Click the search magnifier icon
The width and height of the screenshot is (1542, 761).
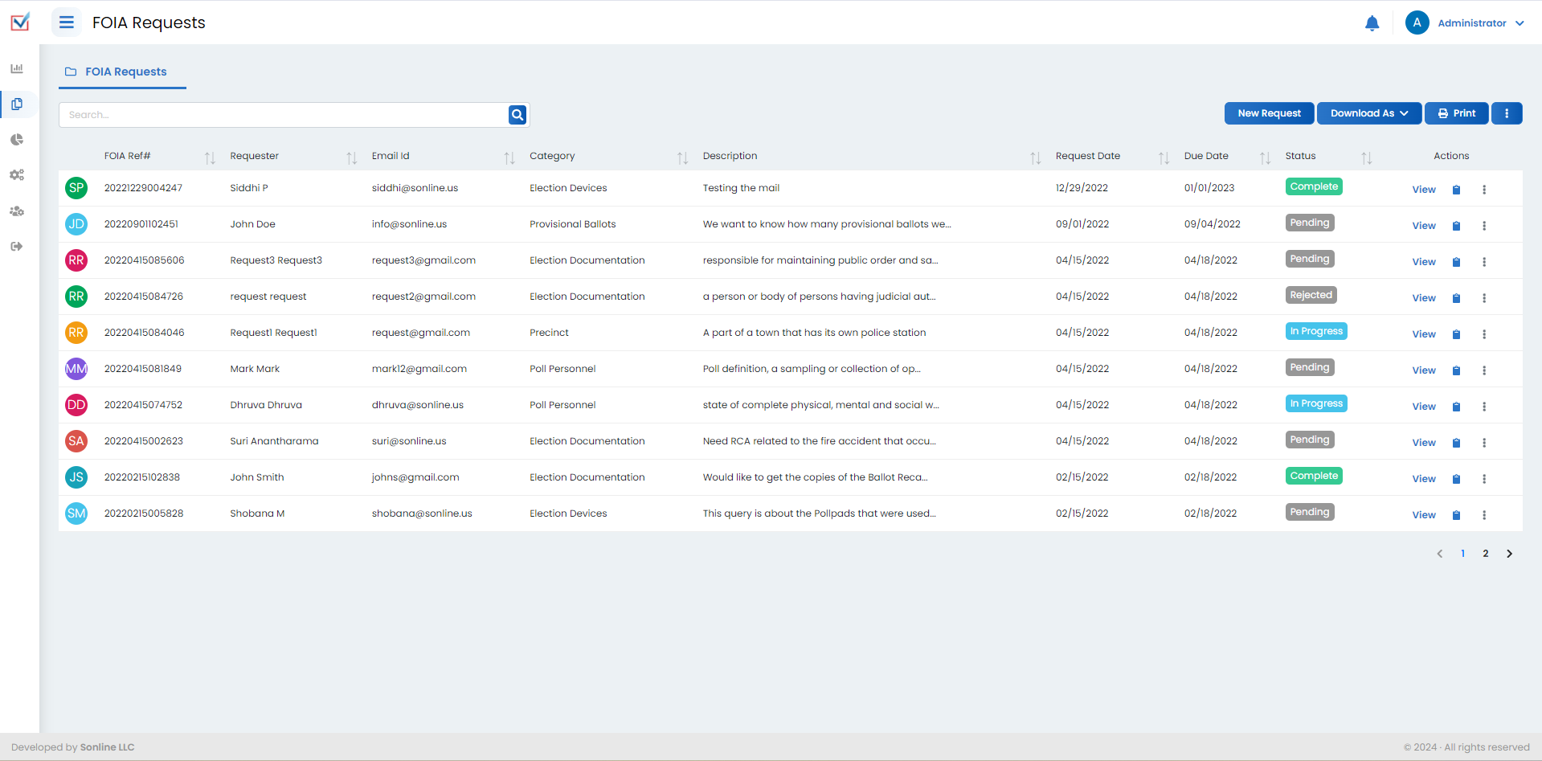[517, 115]
